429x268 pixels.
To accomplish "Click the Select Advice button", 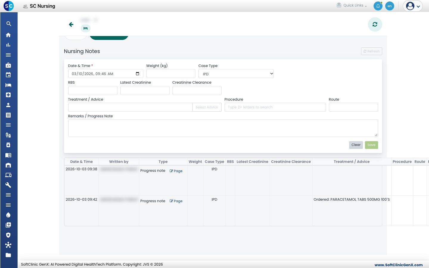I will pos(207,107).
